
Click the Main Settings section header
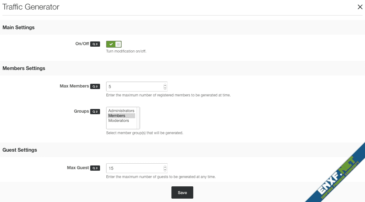tap(18, 28)
